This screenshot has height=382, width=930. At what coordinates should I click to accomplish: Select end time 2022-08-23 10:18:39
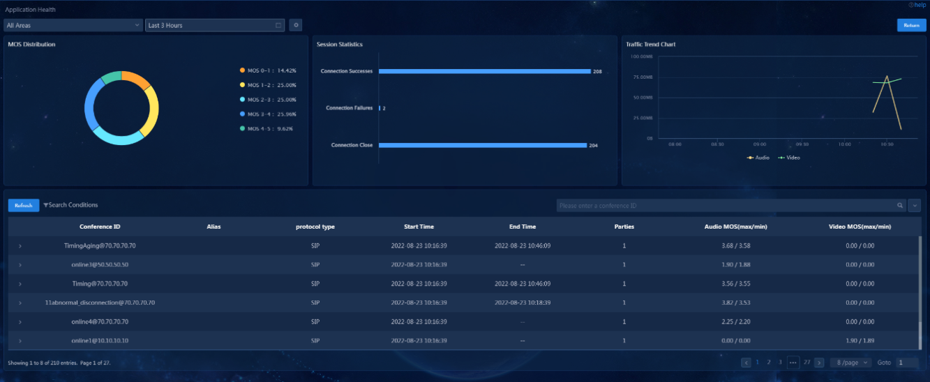coord(523,303)
